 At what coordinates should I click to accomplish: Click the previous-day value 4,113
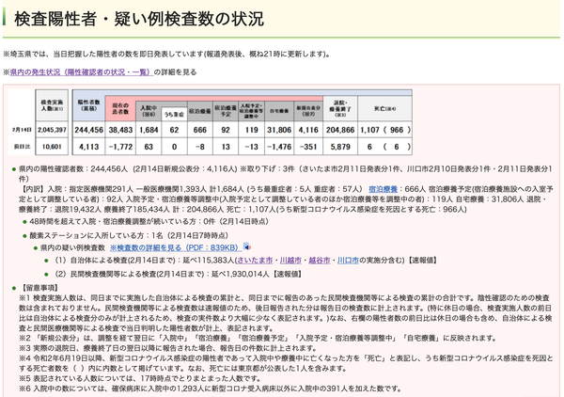point(89,147)
